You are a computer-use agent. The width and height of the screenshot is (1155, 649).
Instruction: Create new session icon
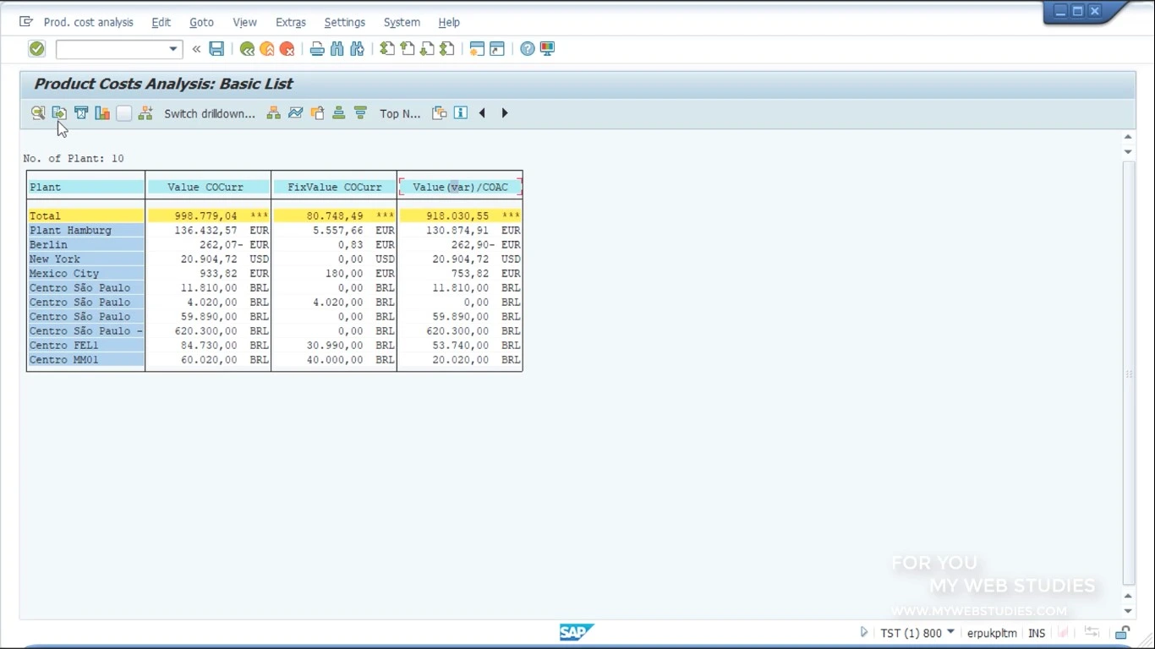(477, 49)
